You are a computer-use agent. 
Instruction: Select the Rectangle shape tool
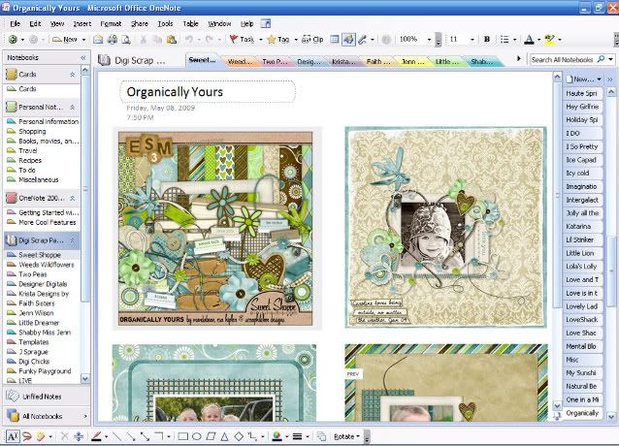point(182,436)
